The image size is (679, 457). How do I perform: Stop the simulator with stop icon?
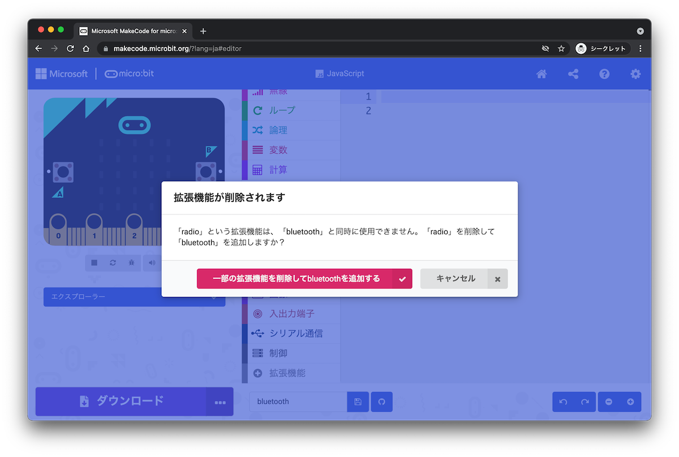click(x=94, y=262)
